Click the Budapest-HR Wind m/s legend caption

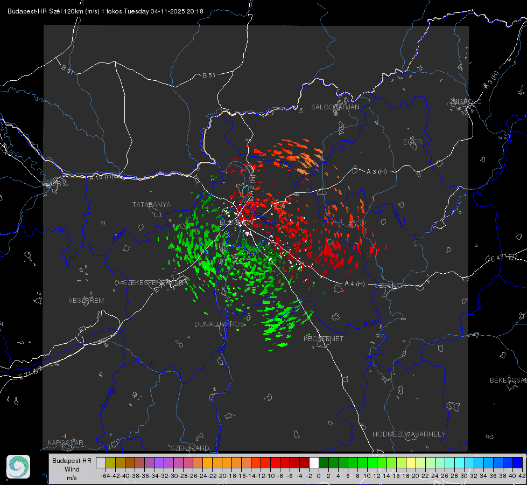coord(72,469)
